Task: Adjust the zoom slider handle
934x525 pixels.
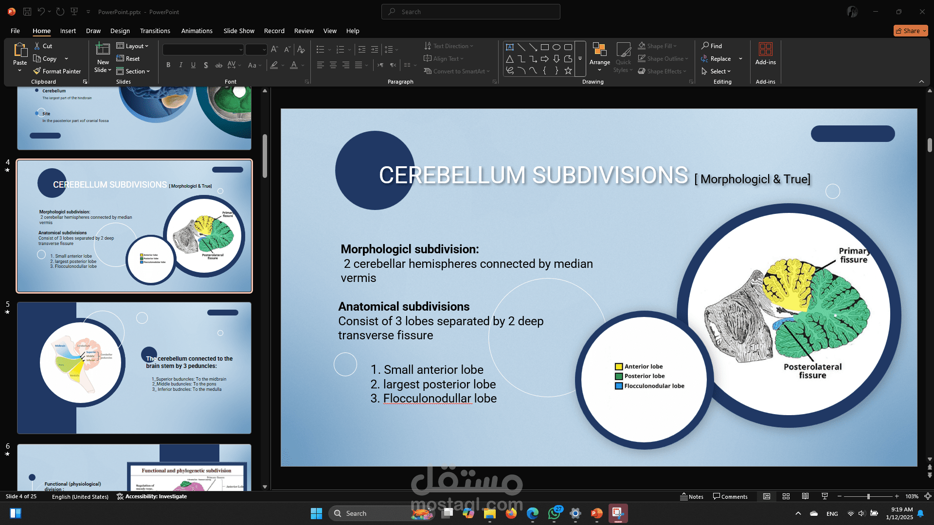Action: point(868,496)
